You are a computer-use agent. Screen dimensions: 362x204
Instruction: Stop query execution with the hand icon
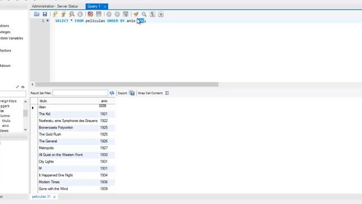(80, 14)
